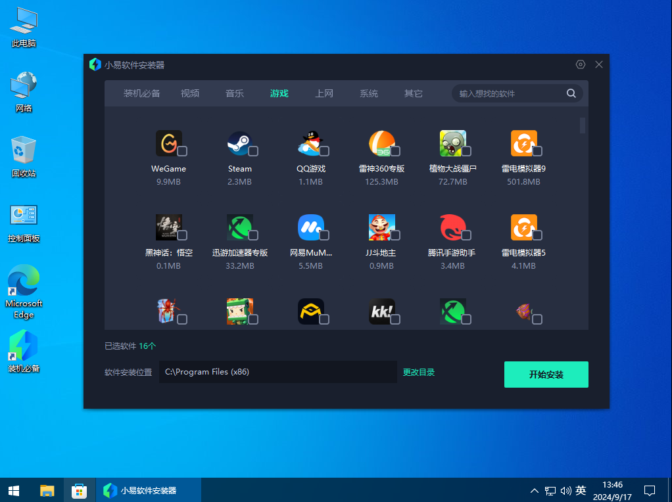Click the green blocky character game icon
This screenshot has height=502, width=672.
coord(239,311)
